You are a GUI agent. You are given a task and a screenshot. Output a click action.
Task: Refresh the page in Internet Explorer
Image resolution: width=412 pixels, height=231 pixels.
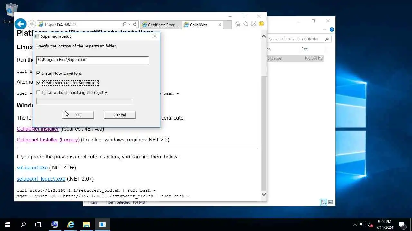135,24
